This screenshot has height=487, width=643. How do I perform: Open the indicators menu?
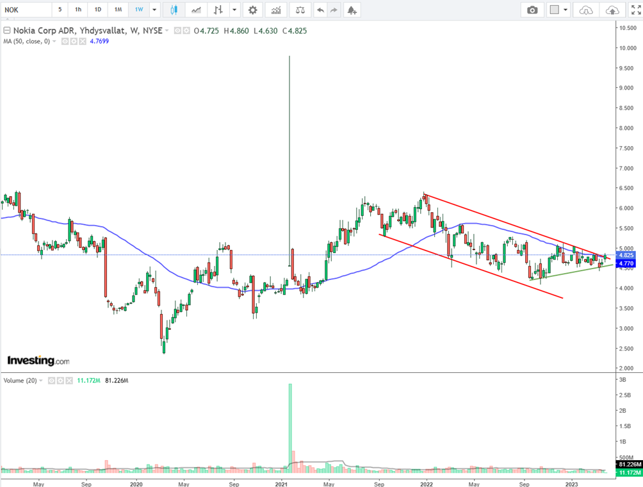[276, 10]
